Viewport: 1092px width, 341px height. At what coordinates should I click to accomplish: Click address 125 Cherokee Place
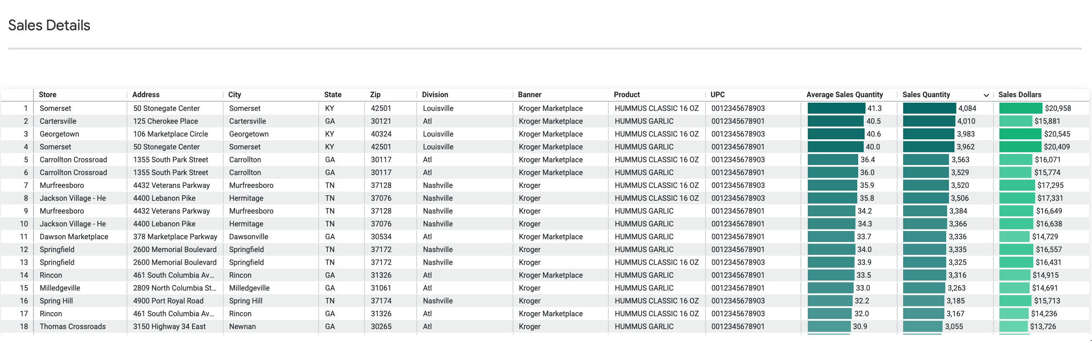[165, 121]
